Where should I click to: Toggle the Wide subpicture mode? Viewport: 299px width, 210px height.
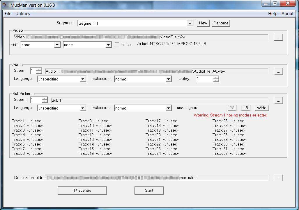pos(262,108)
